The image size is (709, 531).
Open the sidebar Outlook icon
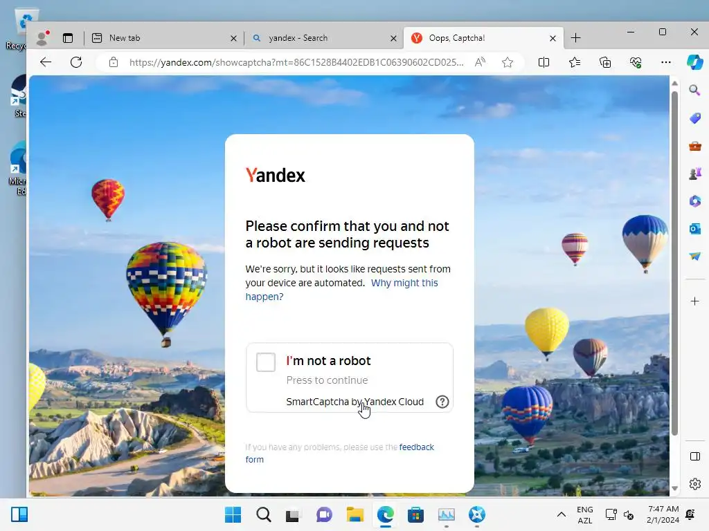pos(694,229)
